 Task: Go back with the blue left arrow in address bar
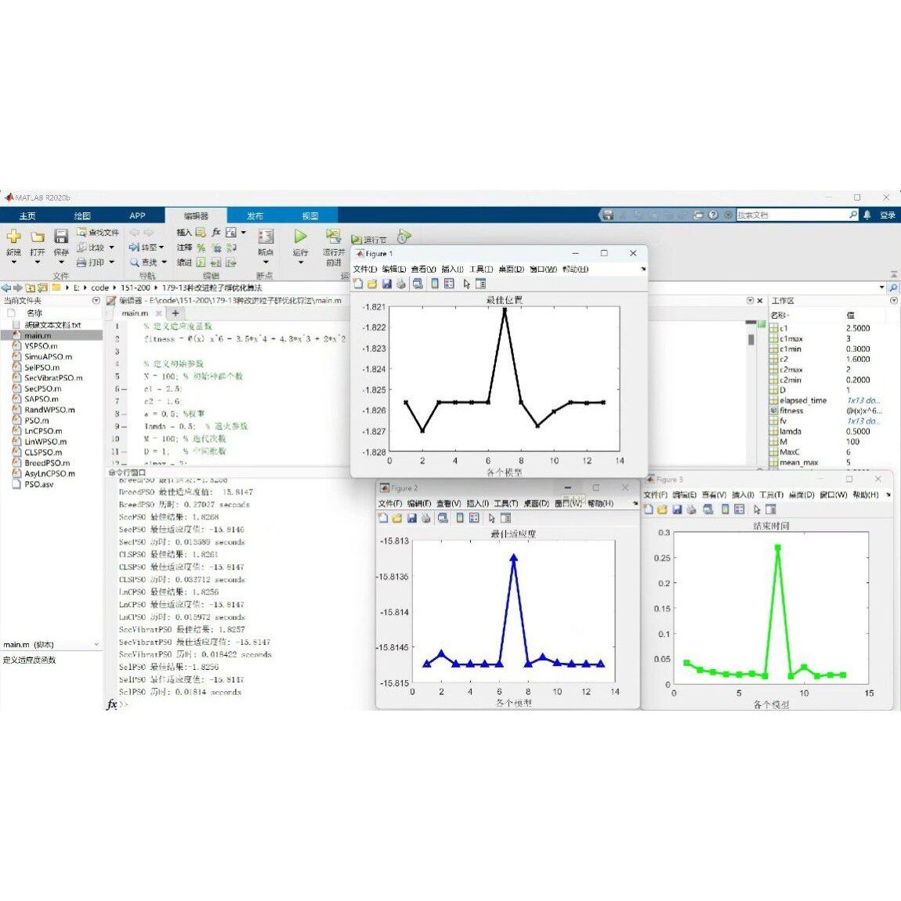coord(6,288)
